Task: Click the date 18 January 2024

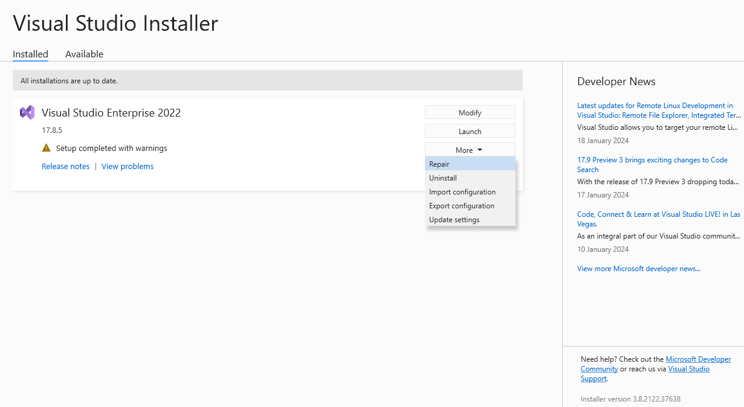Action: tap(603, 141)
